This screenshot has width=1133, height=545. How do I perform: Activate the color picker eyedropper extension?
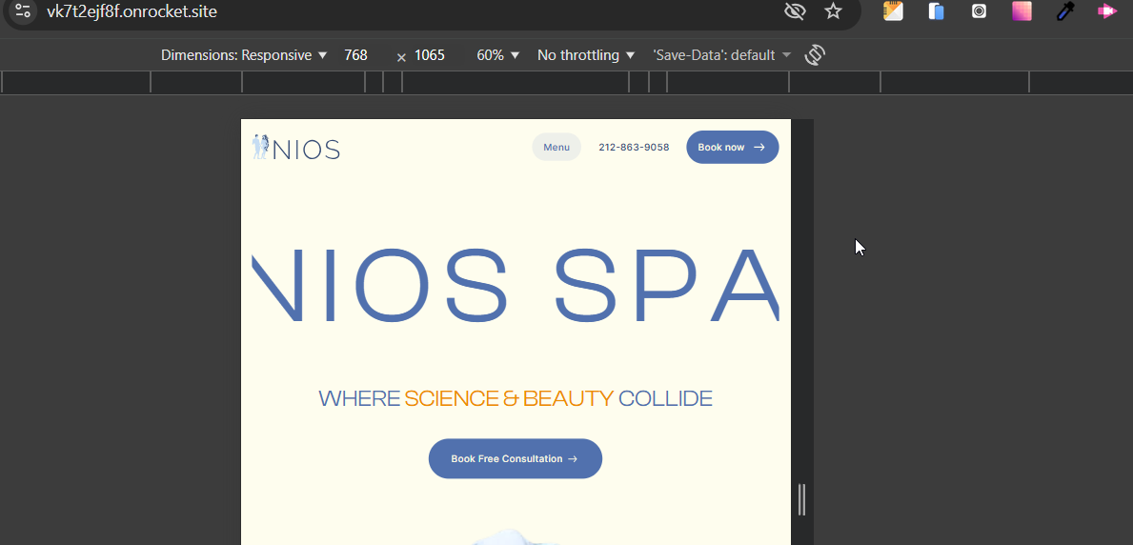(x=1064, y=11)
